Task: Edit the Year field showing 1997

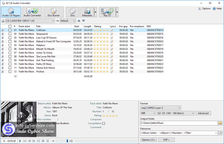Action: pos(55,111)
